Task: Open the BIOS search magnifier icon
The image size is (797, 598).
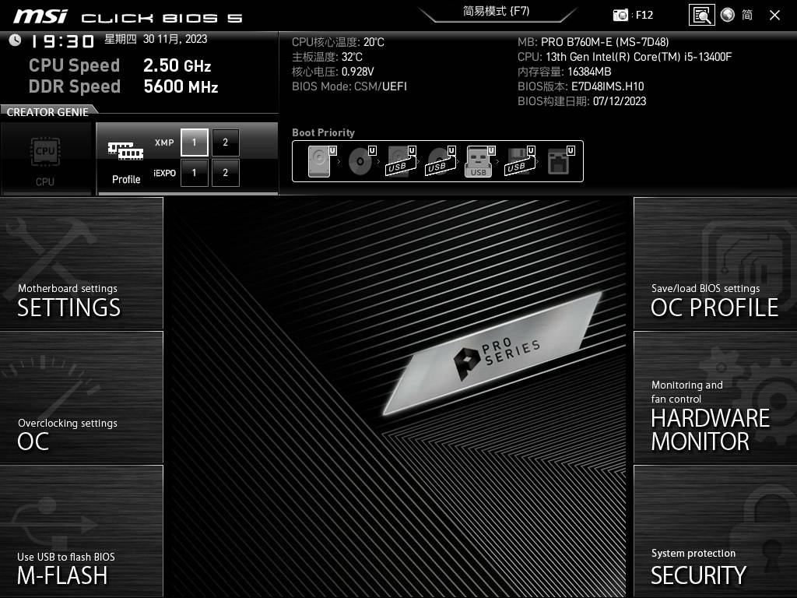Action: tap(701, 15)
